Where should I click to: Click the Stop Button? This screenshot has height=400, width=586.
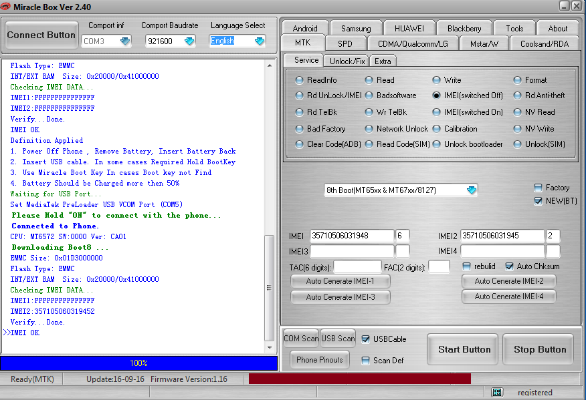click(539, 349)
